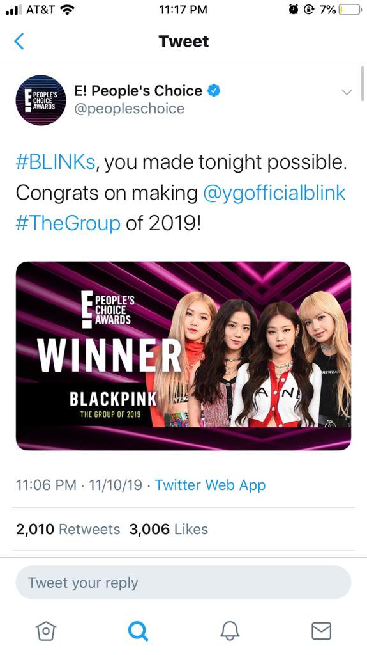Open the E! People's Choice profile name
Screen dimensions: 367x655
click(x=139, y=91)
